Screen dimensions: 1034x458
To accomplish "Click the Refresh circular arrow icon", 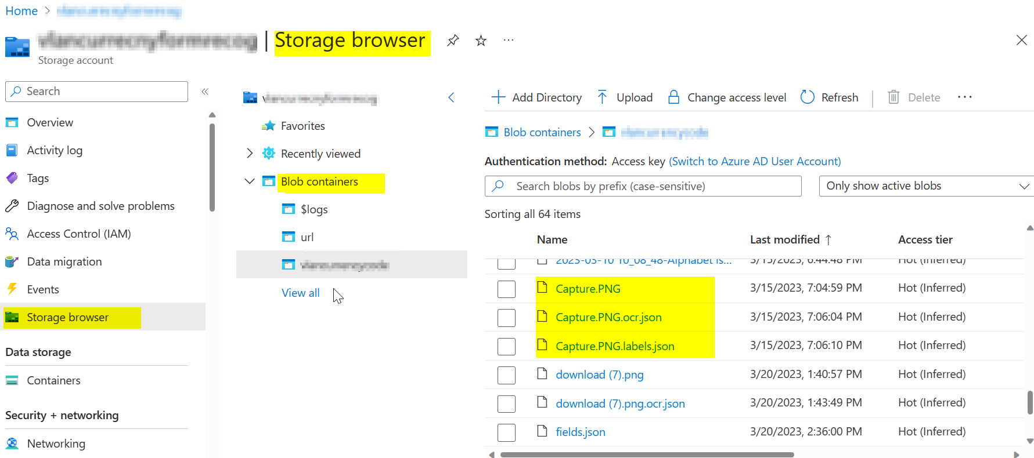I will click(807, 97).
